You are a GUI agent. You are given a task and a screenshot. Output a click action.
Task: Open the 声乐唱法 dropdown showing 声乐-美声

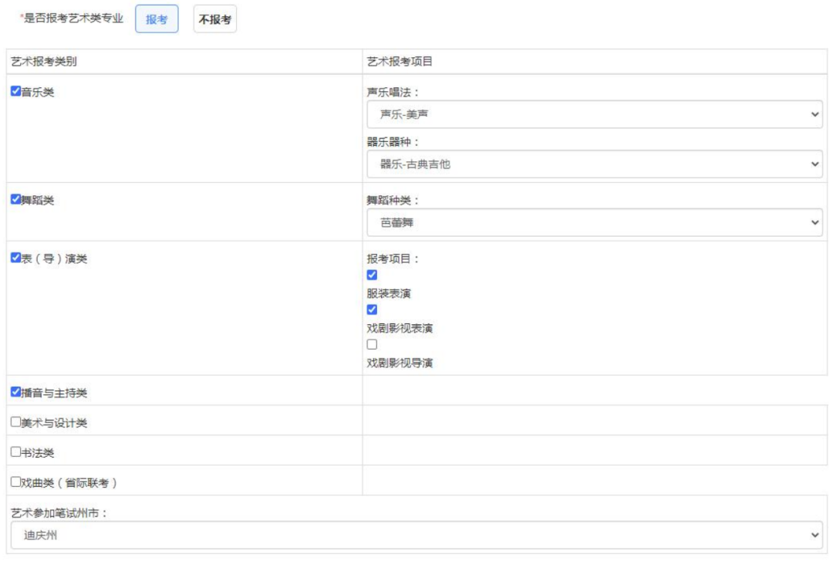[594, 114]
